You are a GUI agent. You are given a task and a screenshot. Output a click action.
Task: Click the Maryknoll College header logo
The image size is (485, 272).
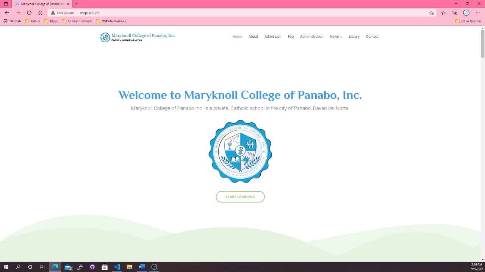tap(105, 37)
